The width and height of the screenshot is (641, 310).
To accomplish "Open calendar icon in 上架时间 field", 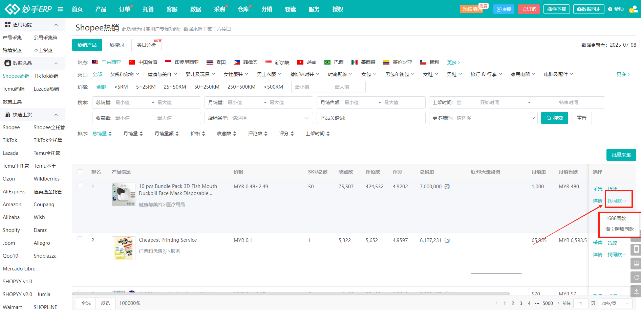I will coord(459,102).
